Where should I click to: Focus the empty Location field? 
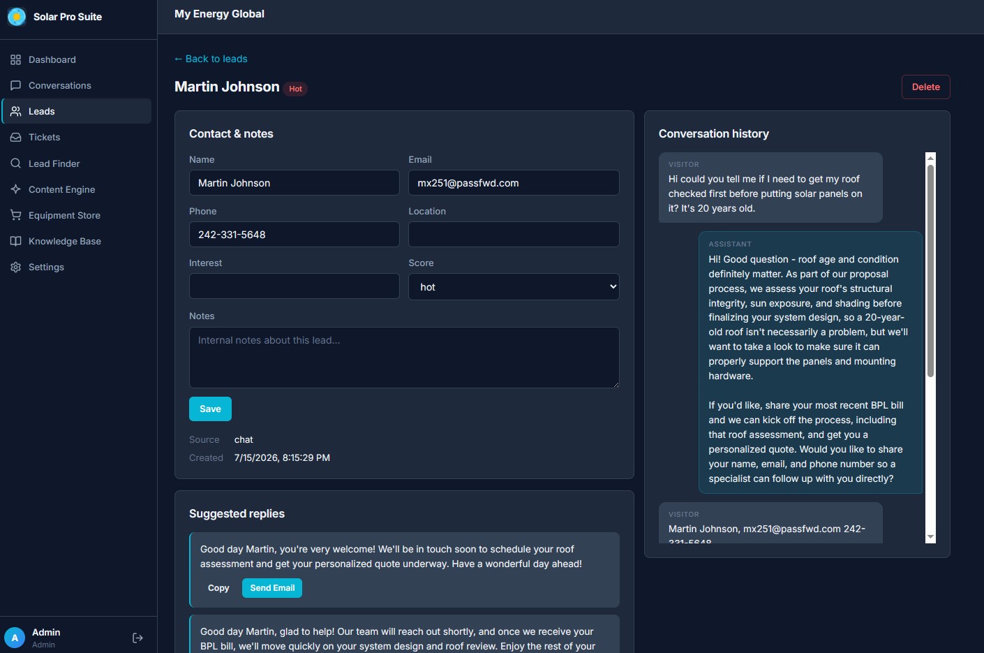(514, 235)
